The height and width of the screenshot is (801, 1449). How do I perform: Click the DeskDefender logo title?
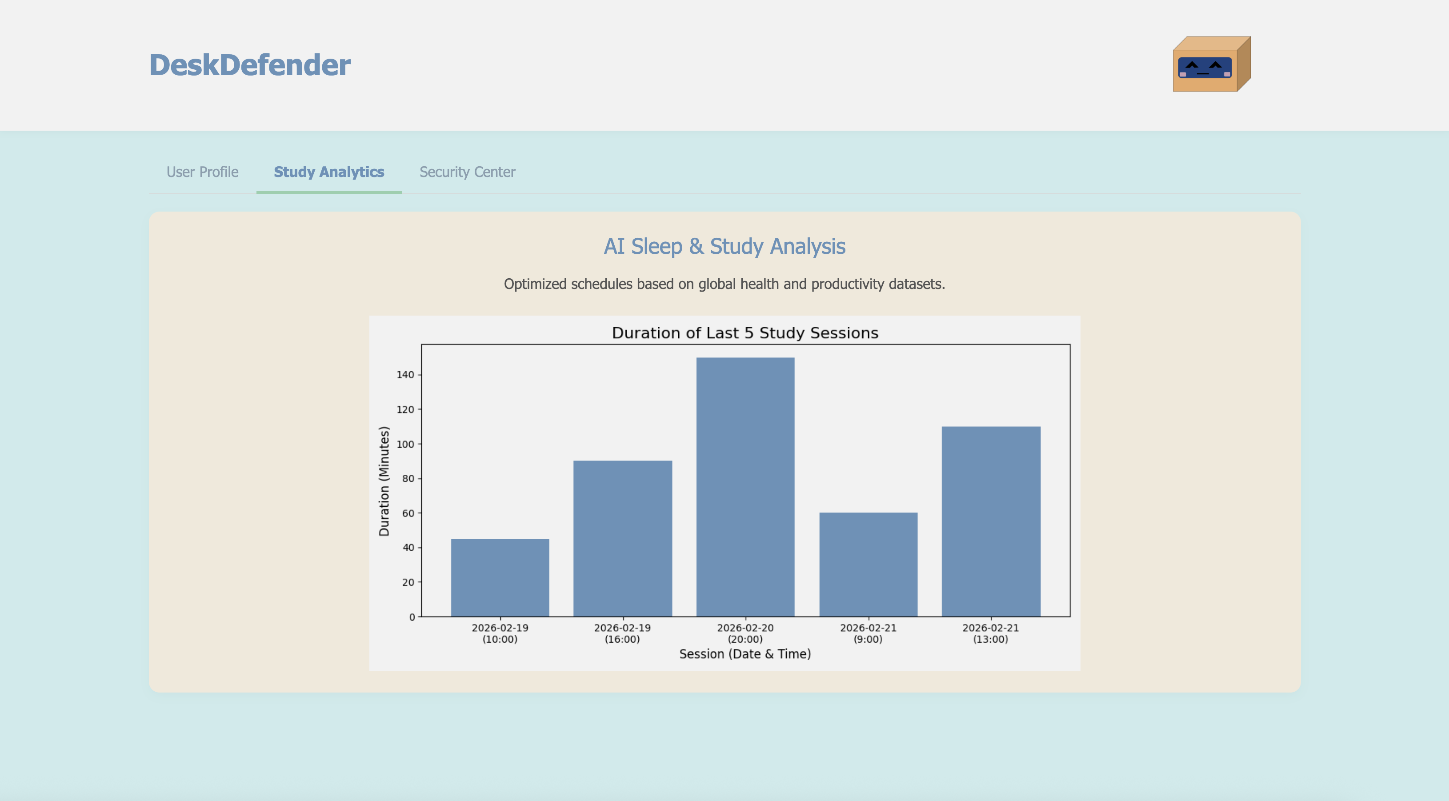tap(250, 65)
